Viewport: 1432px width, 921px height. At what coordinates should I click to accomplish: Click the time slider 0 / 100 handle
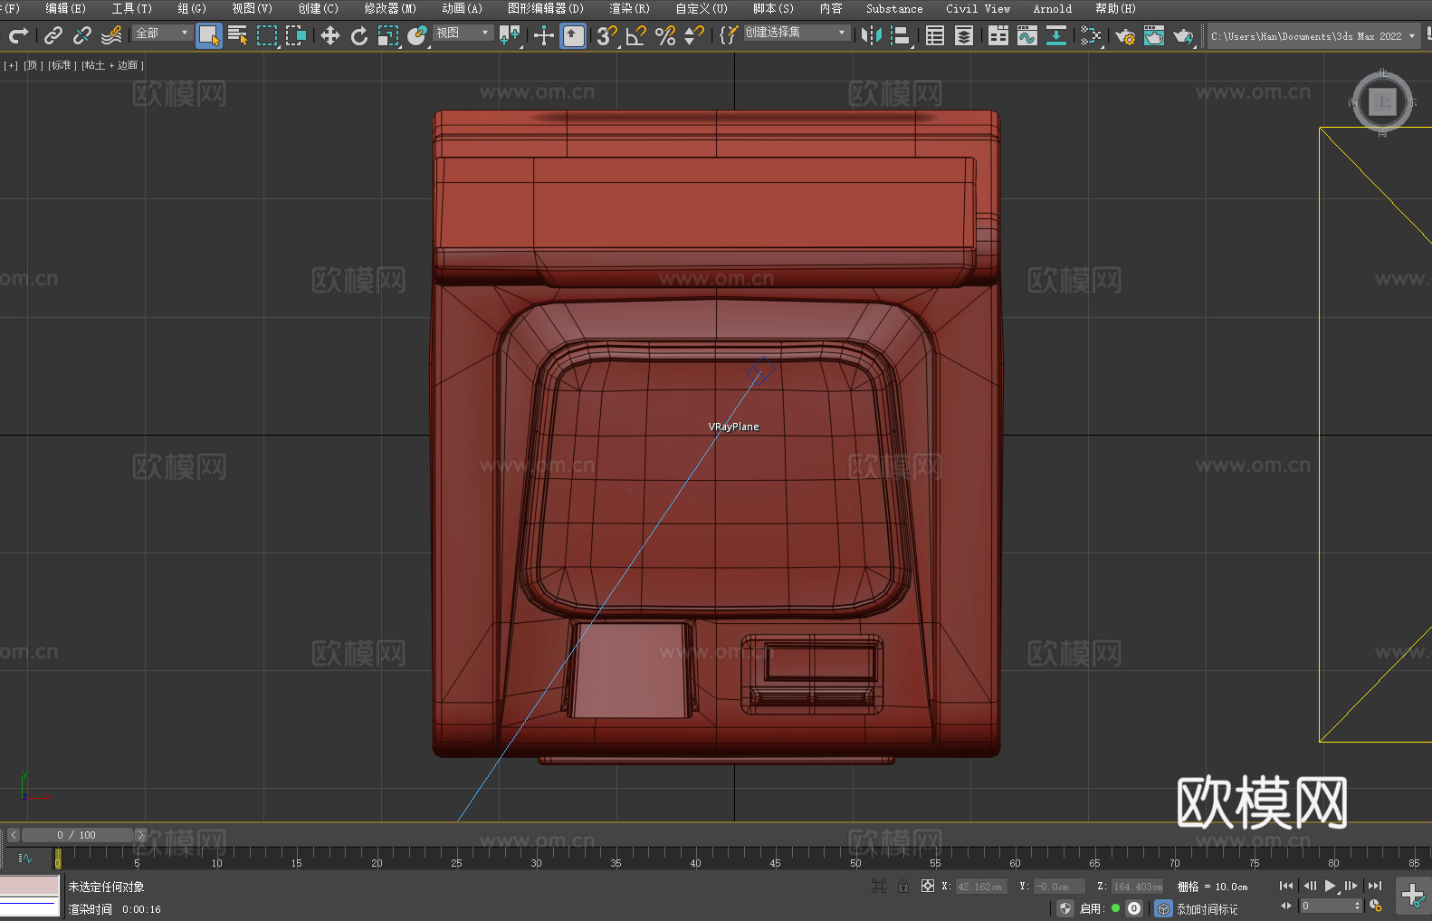(77, 835)
